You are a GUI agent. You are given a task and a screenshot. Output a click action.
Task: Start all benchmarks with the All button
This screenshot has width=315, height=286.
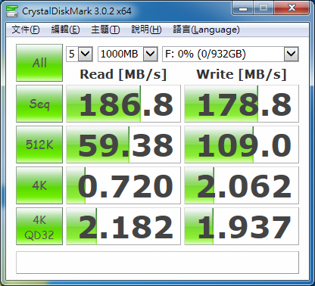click(39, 63)
